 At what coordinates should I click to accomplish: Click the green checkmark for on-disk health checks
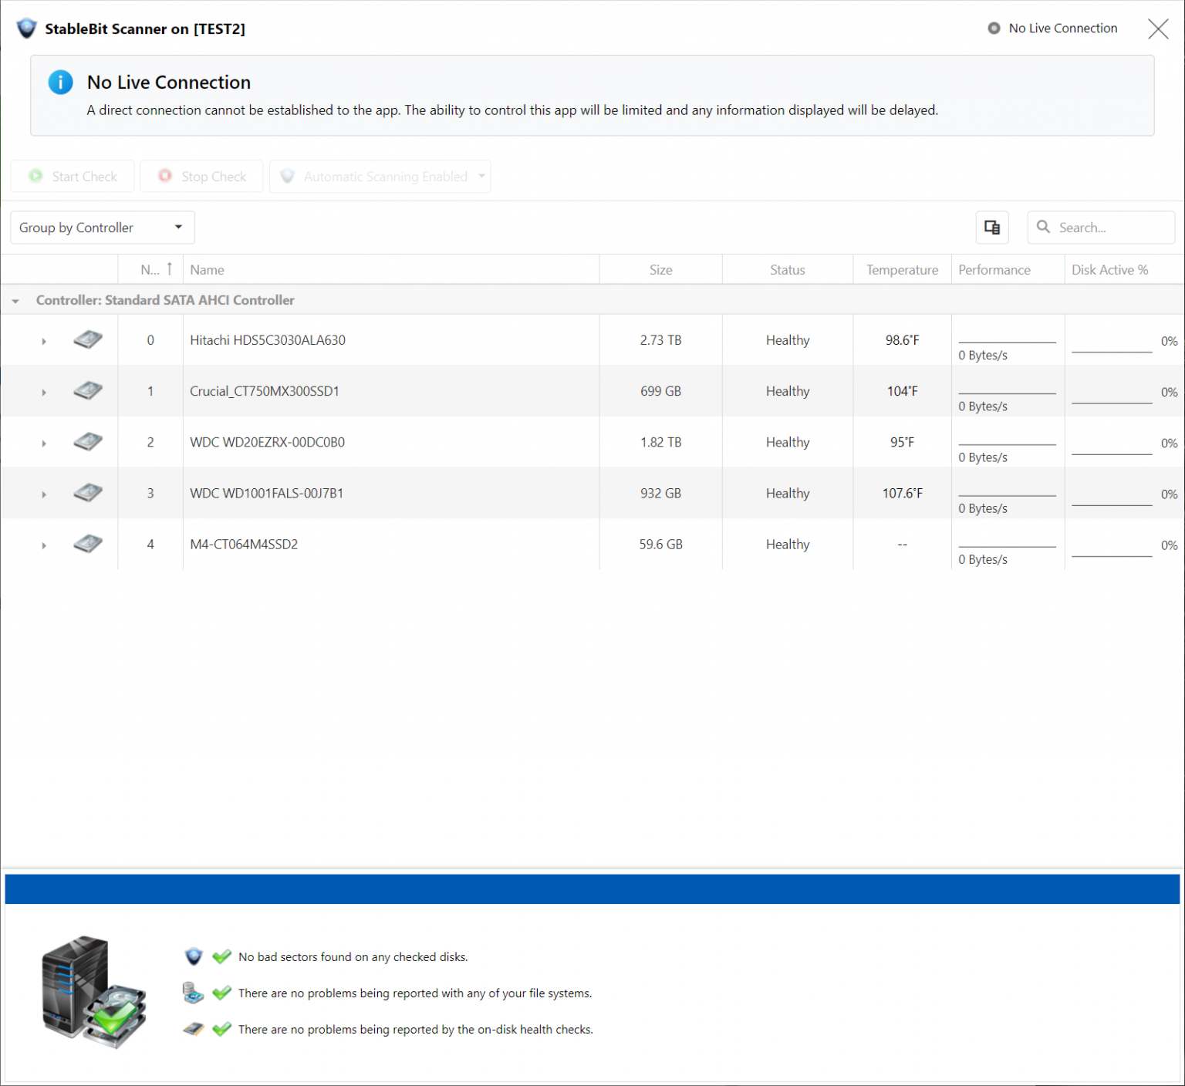pyautogui.click(x=221, y=1029)
